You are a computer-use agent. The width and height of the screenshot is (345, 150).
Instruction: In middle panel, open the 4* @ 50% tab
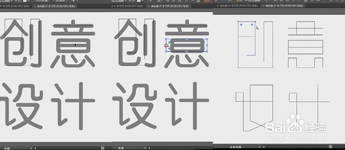pyautogui.click(x=128, y=6)
